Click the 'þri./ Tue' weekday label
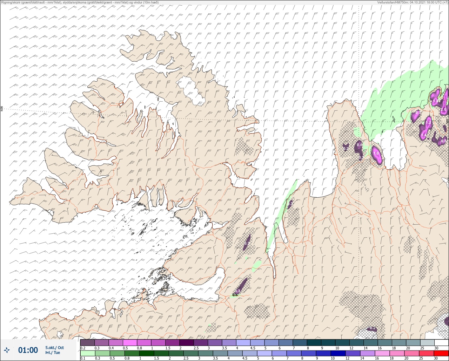Viewport: 449px width, 361px height. point(53,353)
